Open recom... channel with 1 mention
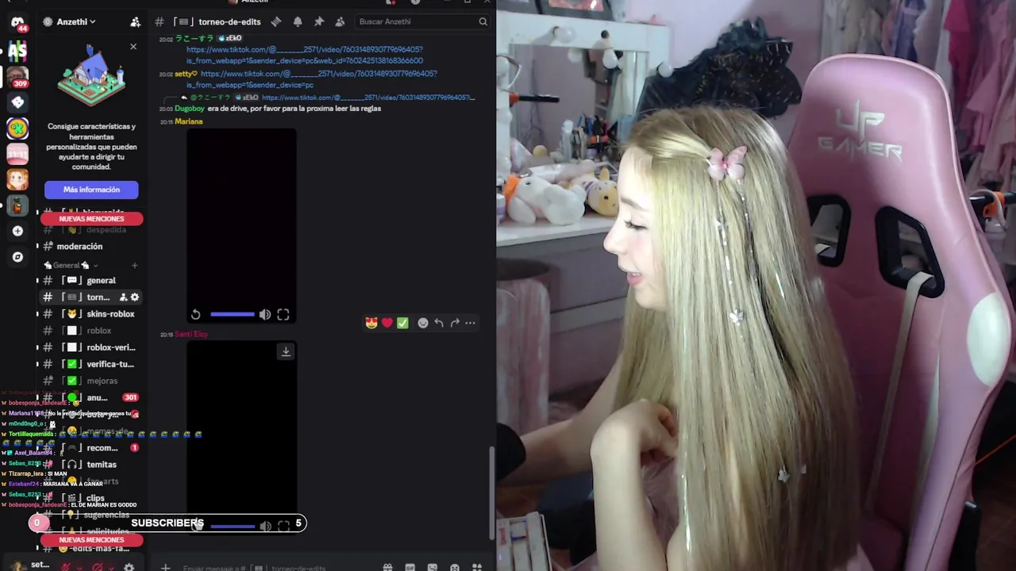Image resolution: width=1016 pixels, height=571 pixels. tap(91, 448)
